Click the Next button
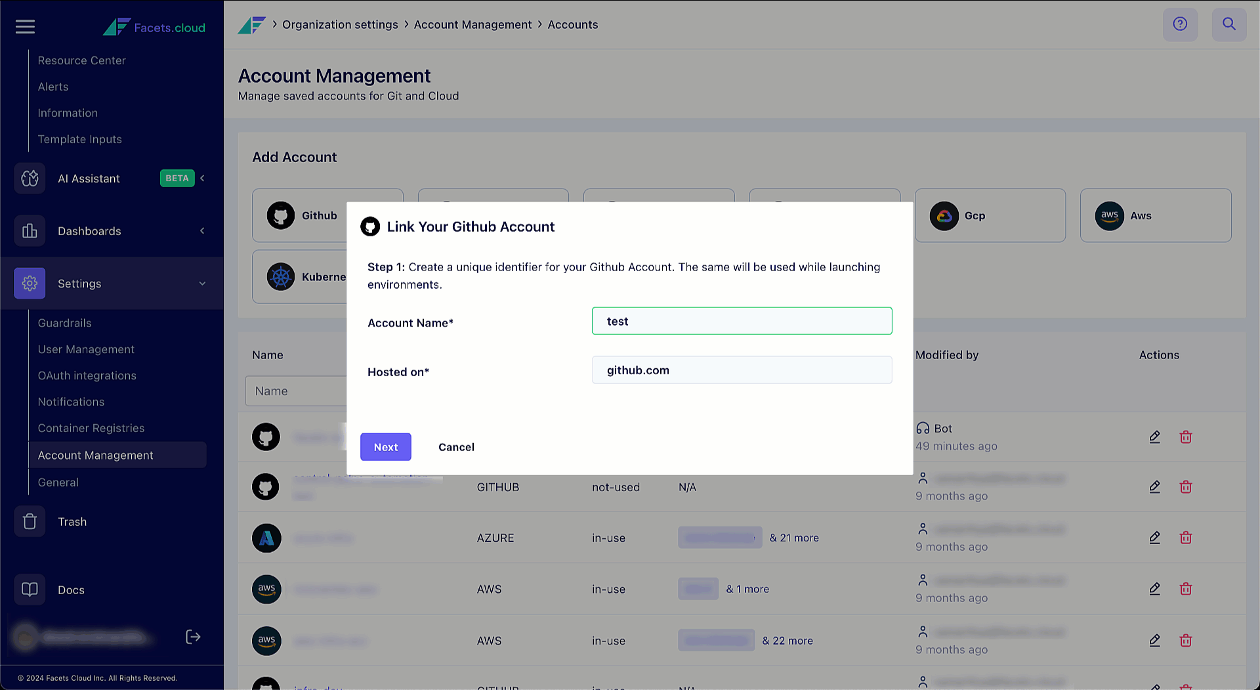The width and height of the screenshot is (1260, 690). (x=385, y=447)
